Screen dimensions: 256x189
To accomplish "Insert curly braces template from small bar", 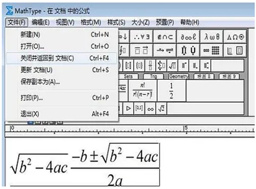I will click(139, 66).
